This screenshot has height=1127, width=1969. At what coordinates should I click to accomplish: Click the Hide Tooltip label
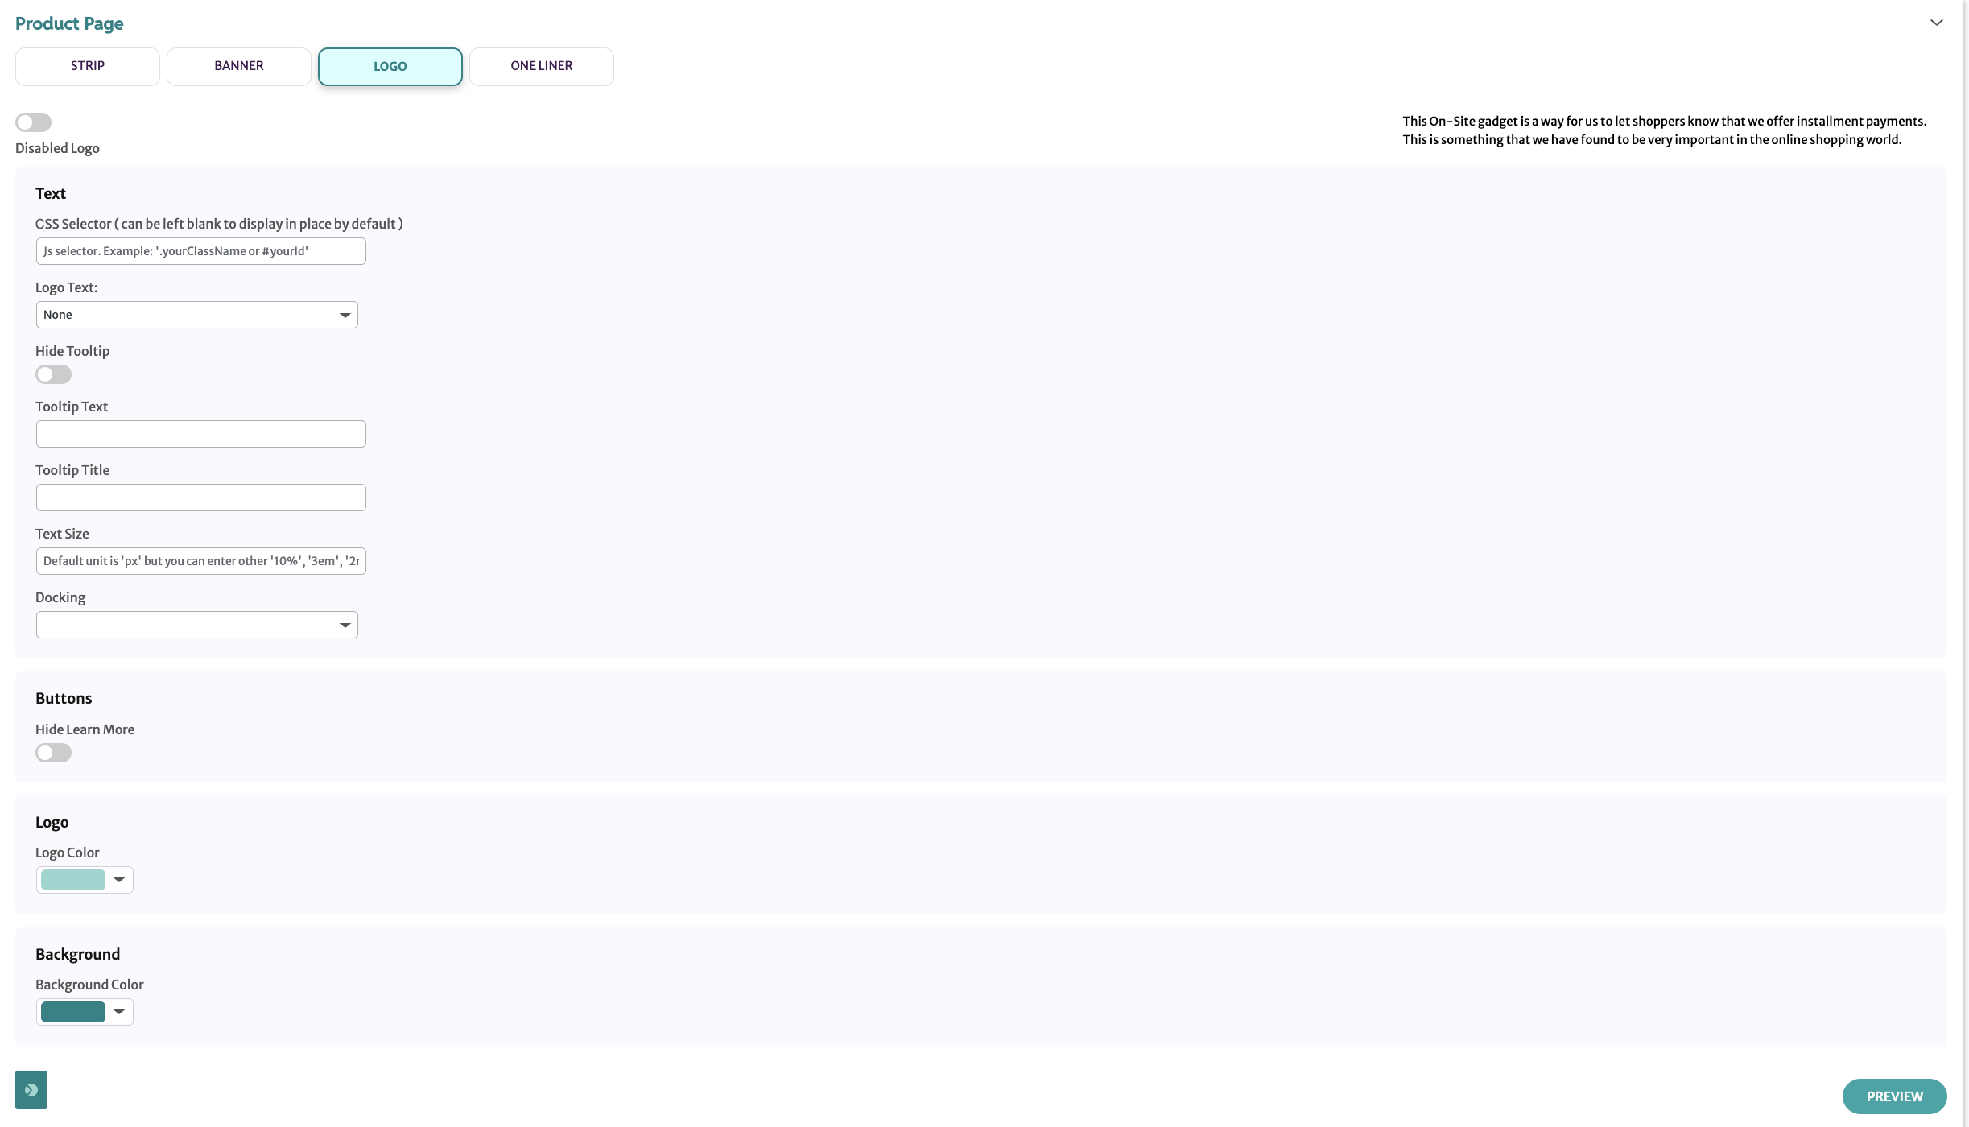click(x=72, y=351)
